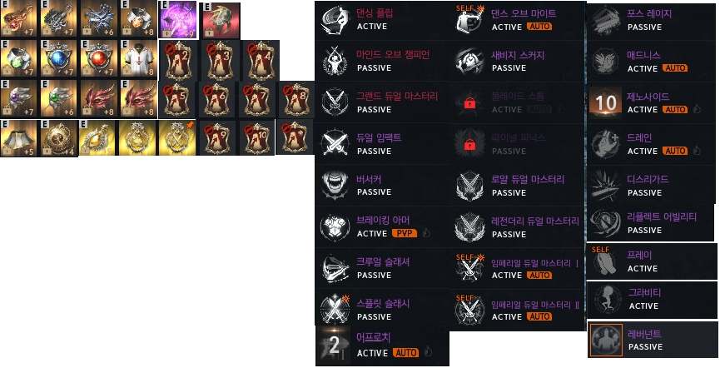Click the 그라비티 skill icon
The height and width of the screenshot is (368, 720).
[606, 299]
